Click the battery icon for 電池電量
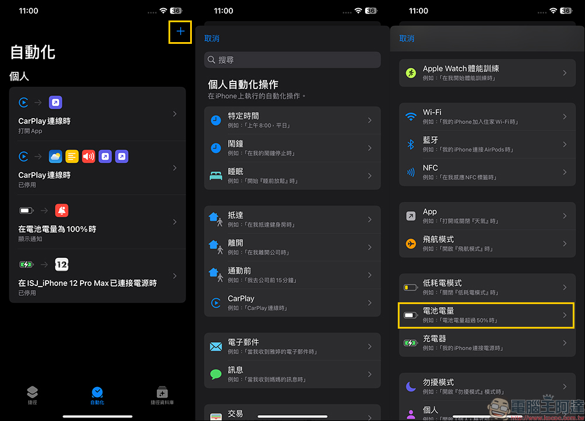 pyautogui.click(x=411, y=316)
